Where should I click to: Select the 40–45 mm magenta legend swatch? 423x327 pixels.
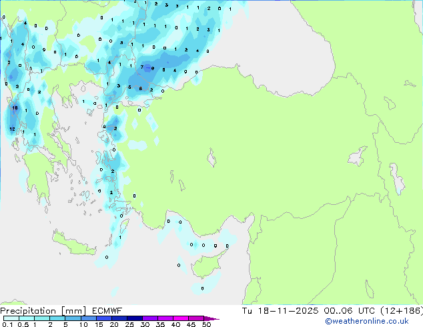coord(181,318)
